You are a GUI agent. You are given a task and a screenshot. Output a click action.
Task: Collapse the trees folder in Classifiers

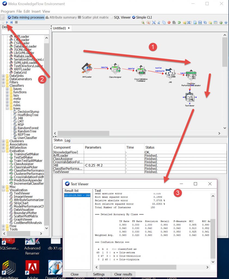[x=8, y=108]
